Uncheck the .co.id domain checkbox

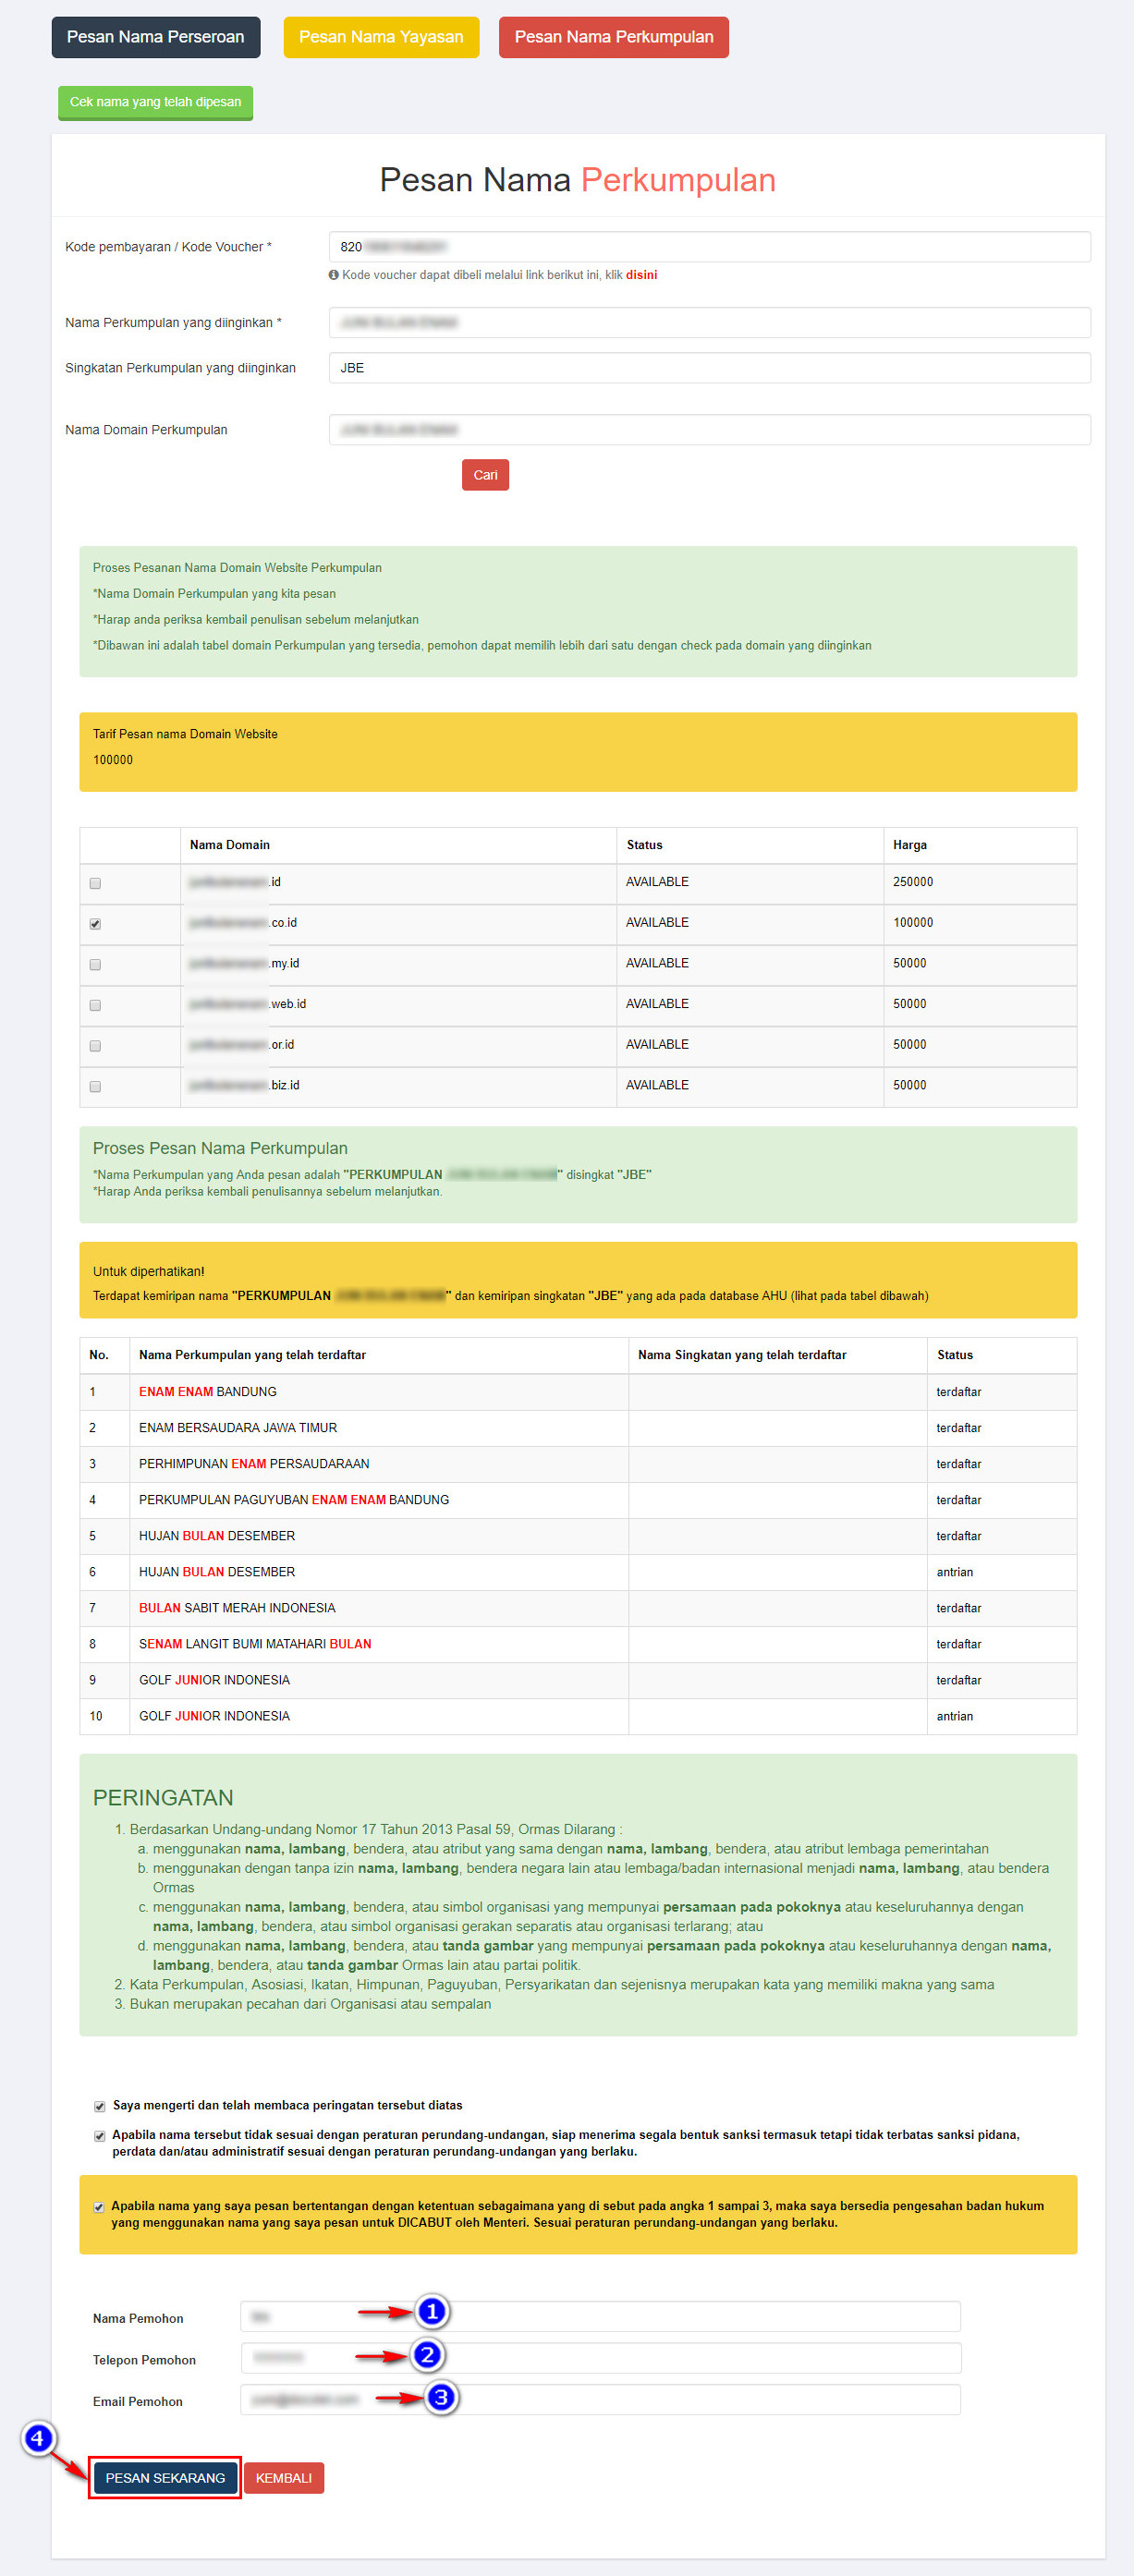[95, 924]
